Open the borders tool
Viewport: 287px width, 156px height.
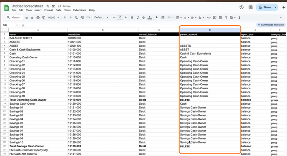(x=163, y=18)
